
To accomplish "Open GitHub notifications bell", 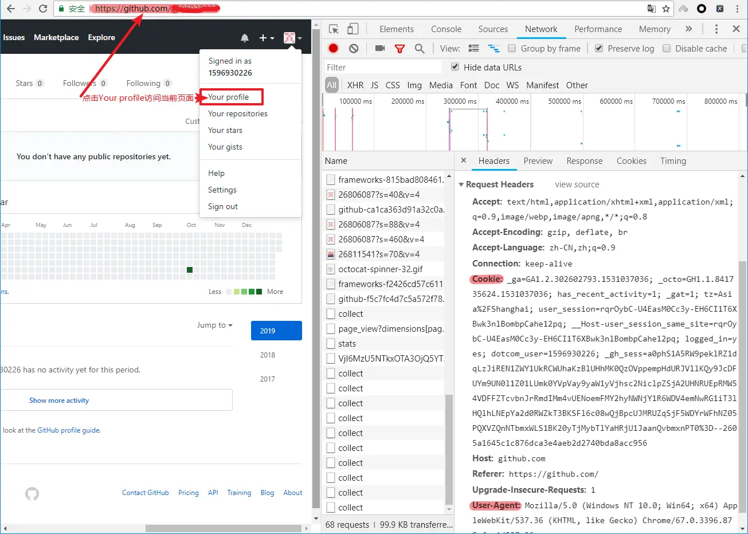I will point(245,38).
